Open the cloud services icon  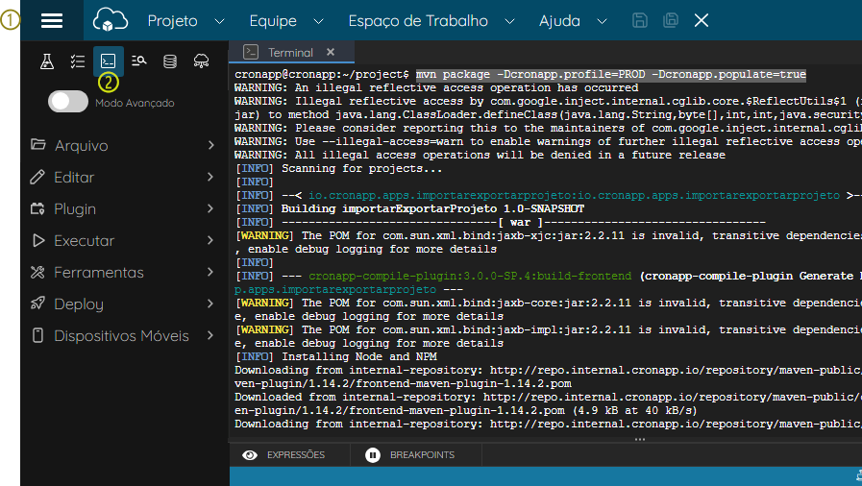point(201,61)
